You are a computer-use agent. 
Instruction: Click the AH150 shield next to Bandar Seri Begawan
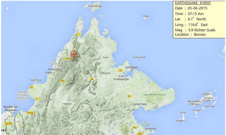tap(30, 113)
